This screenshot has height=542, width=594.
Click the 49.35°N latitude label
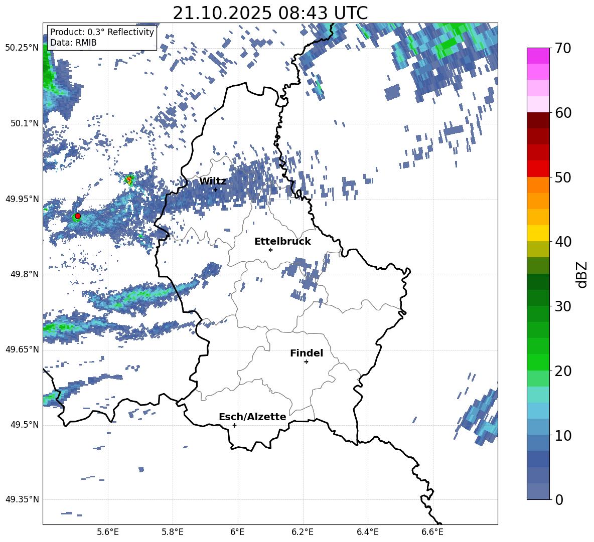[22, 499]
